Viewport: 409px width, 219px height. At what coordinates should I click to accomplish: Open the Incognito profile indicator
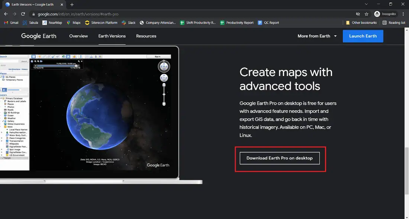click(x=385, y=14)
